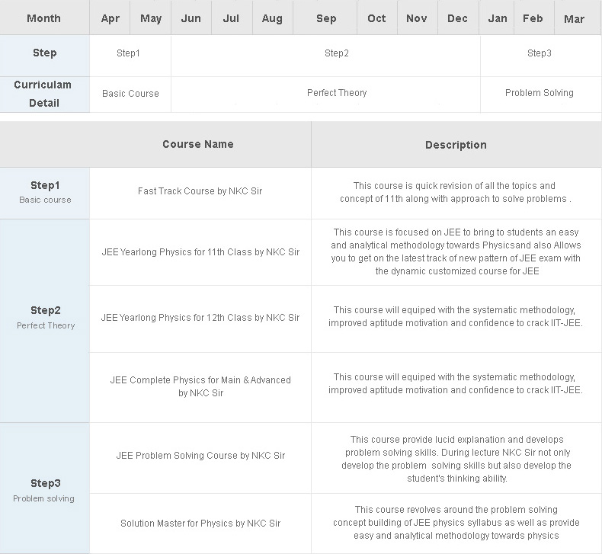Click the description mentioning new pattern of JEE
This screenshot has width=602, height=554.
(x=456, y=251)
